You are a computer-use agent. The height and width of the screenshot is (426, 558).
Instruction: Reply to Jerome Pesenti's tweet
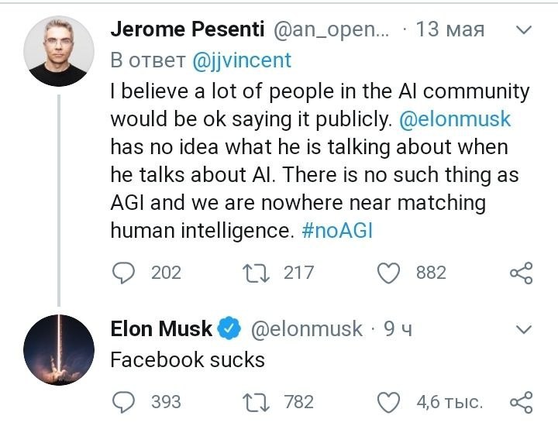(x=124, y=272)
